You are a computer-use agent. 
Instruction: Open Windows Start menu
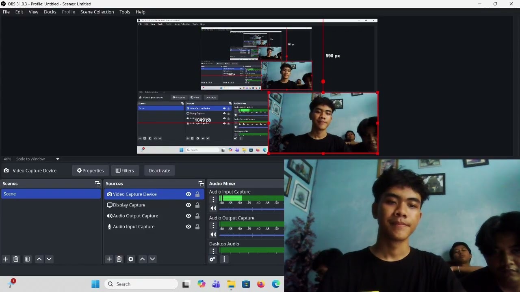click(x=95, y=284)
